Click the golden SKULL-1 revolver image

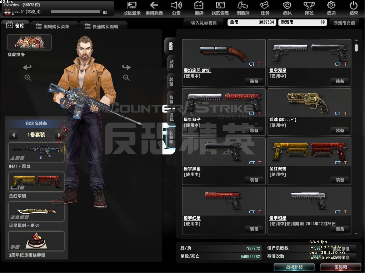click(308, 102)
